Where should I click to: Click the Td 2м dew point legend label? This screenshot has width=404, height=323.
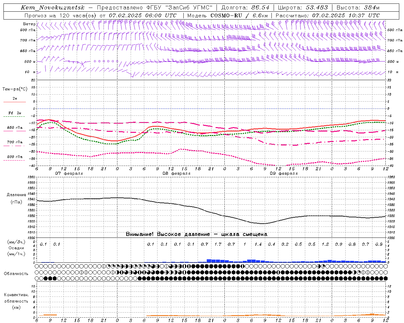coord(15,113)
